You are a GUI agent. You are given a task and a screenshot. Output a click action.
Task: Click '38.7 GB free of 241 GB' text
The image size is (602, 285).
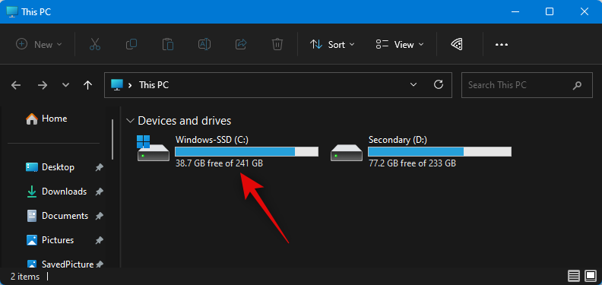pyautogui.click(x=219, y=163)
